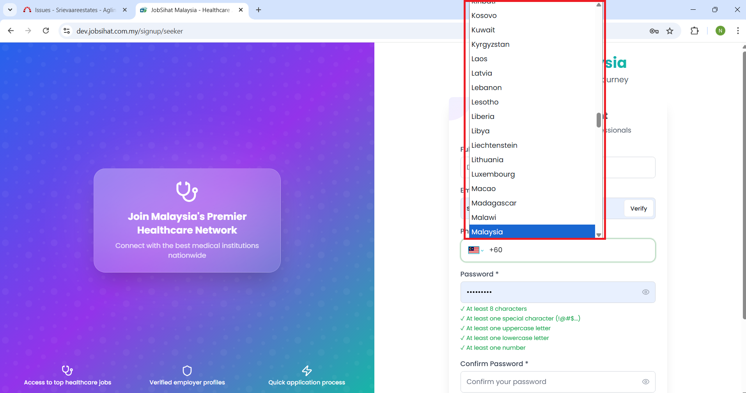Reload the current page

click(x=46, y=31)
